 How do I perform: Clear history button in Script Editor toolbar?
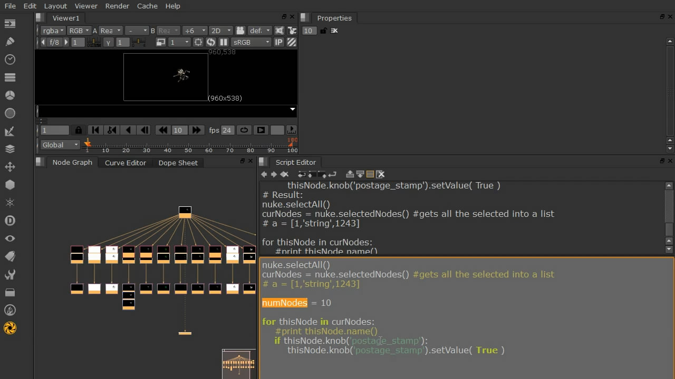click(x=284, y=174)
